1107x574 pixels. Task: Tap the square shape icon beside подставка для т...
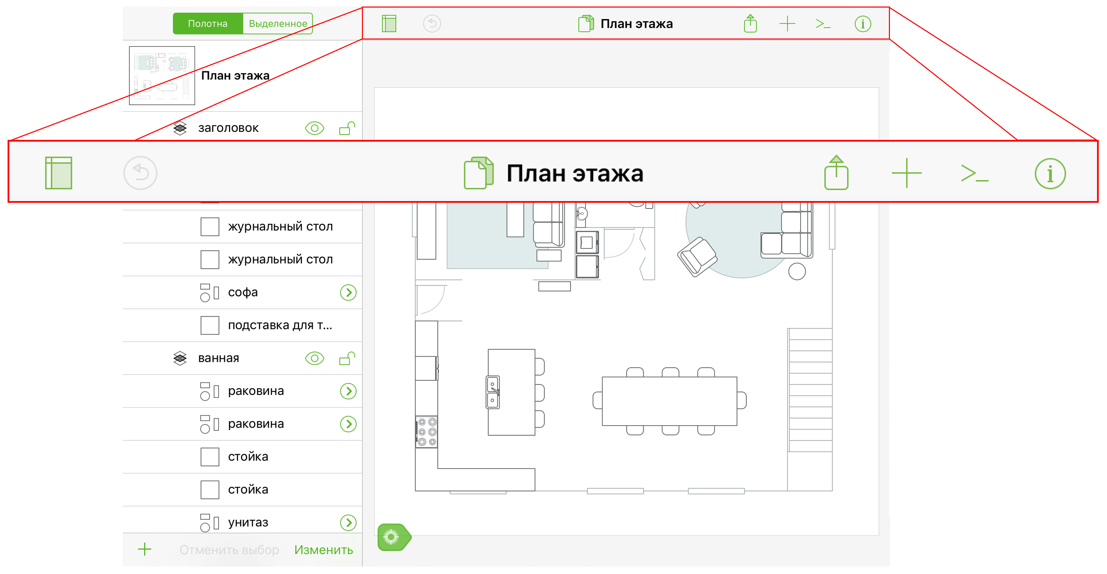coord(210,325)
